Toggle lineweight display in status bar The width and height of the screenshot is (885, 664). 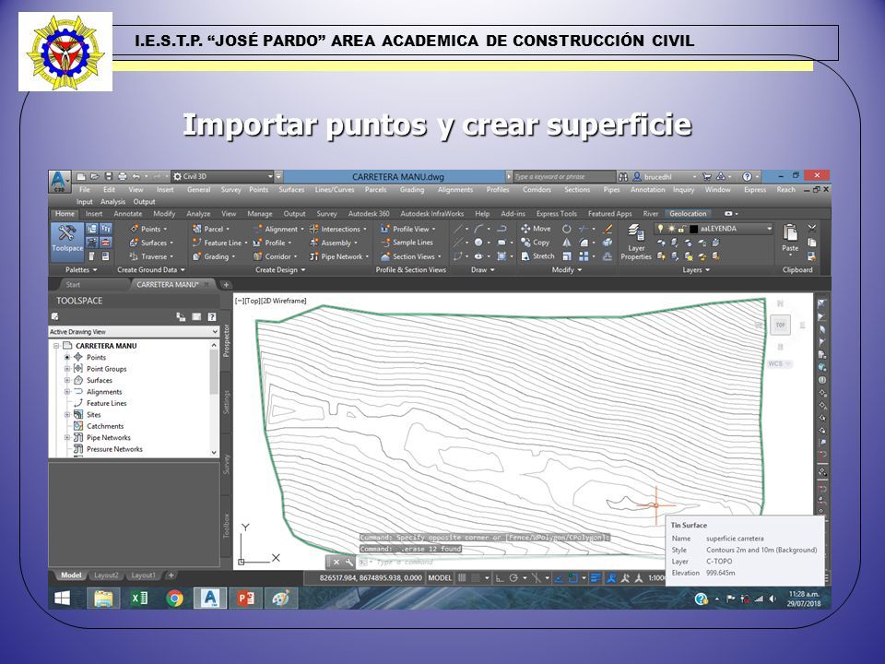coord(596,577)
